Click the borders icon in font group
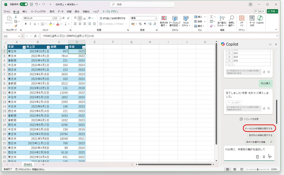The width and height of the screenshot is (284, 175). [x=42, y=24]
